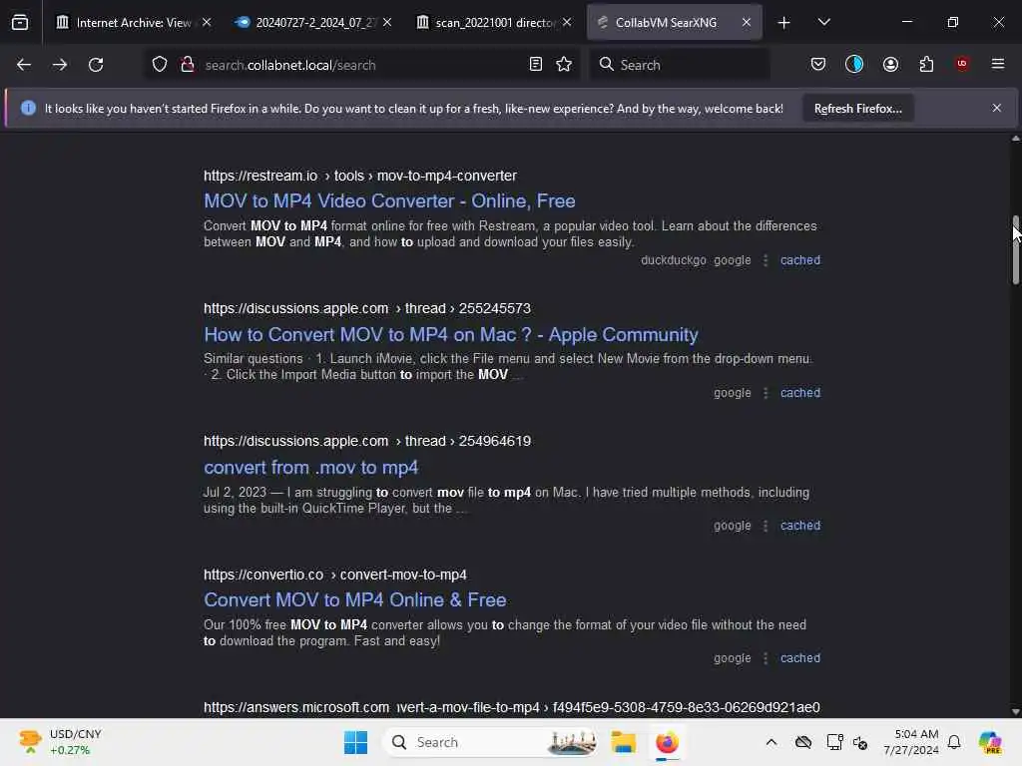Open the Windows Start menu
Image resolution: width=1022 pixels, height=766 pixels.
tap(356, 742)
